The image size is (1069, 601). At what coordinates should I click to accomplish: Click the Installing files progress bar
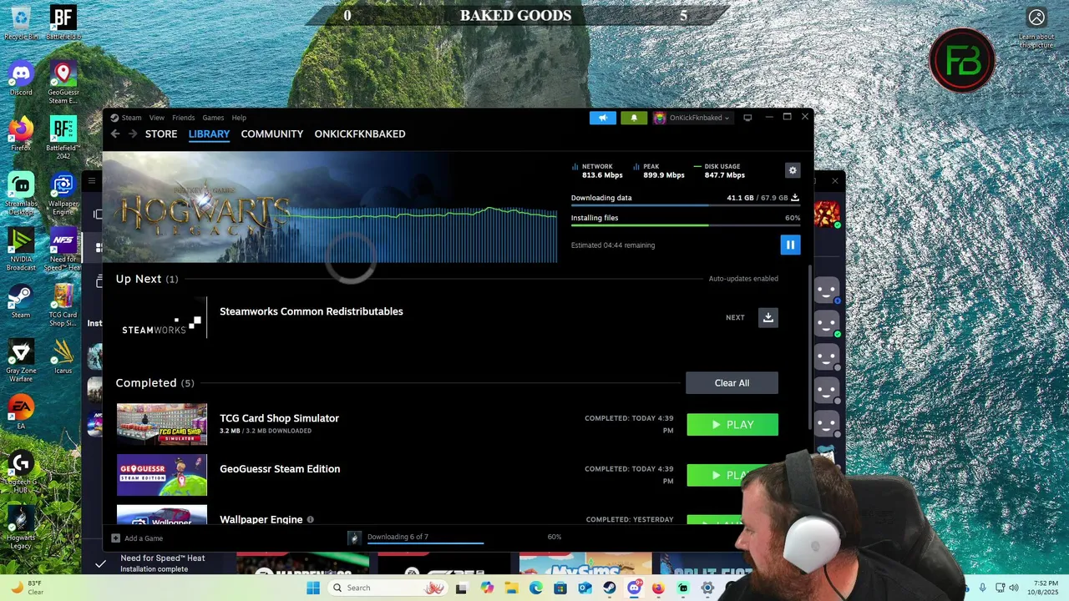(685, 225)
